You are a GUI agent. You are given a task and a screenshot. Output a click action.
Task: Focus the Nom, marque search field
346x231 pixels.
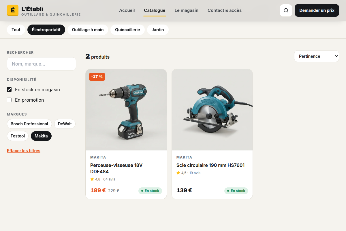(42, 64)
